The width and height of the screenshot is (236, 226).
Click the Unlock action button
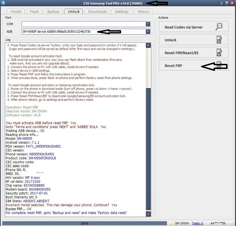[194, 40]
